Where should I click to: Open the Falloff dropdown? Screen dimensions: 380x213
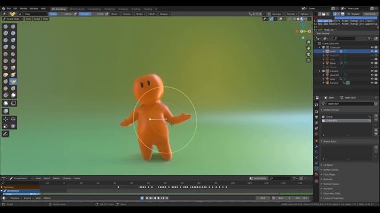[153, 14]
